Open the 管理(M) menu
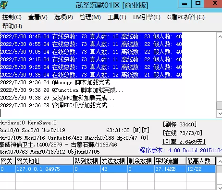This screenshot has width=222, height=190. coord(90,17)
